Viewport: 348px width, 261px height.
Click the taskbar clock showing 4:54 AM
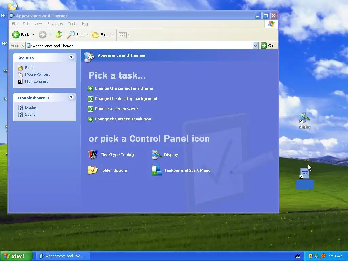(335, 256)
